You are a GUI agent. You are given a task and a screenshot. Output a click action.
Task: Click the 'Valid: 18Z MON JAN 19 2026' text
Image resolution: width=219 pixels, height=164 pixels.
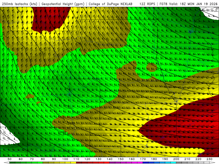tap(193, 4)
